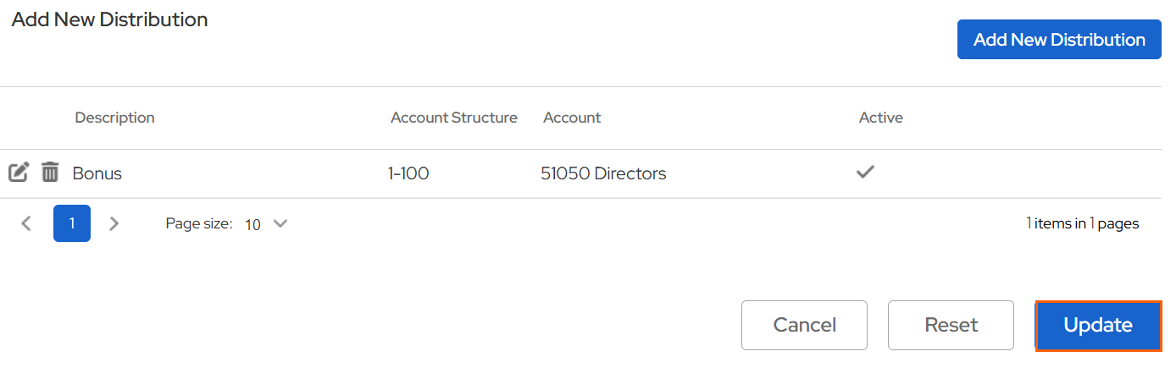Screen dimensions: 1176x368
Task: Sort by the Account Structure column header
Action: click(453, 118)
